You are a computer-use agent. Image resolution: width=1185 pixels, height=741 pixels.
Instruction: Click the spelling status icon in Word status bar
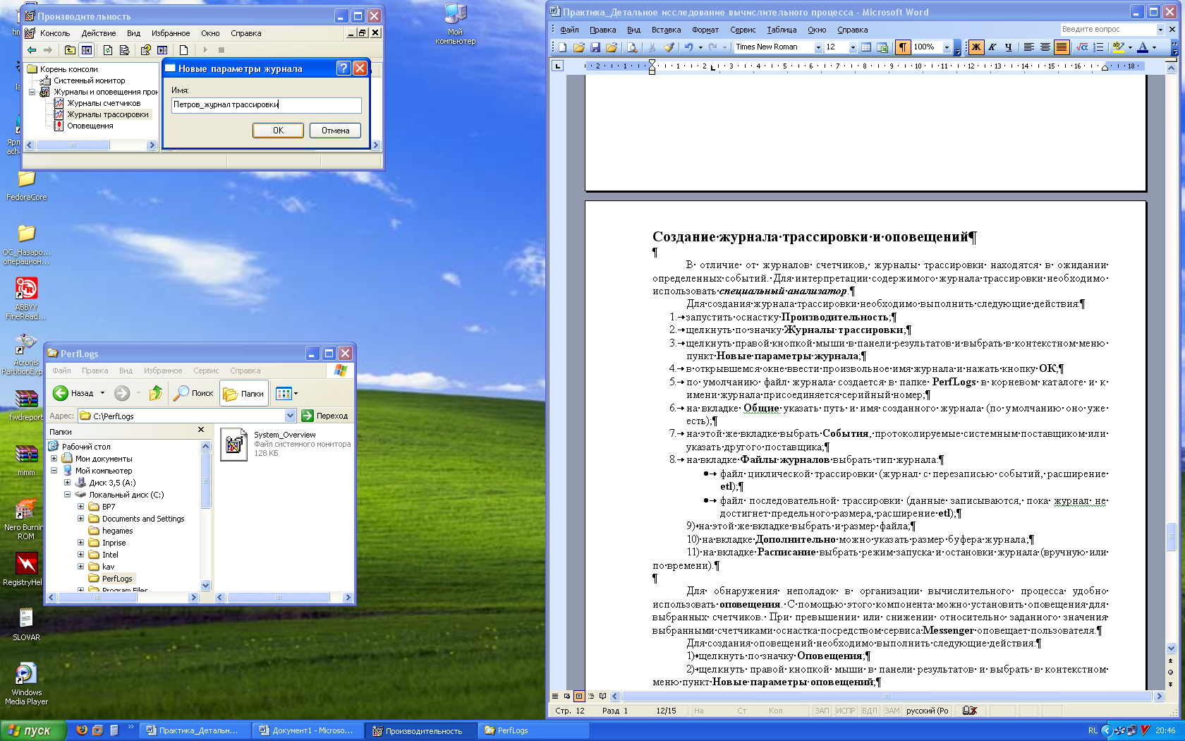[x=970, y=711]
